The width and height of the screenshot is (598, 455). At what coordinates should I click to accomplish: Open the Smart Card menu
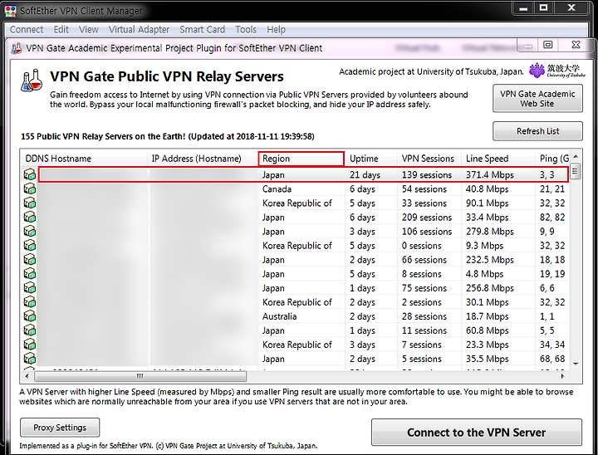point(202,29)
